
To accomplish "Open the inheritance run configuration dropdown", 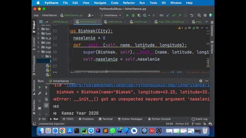I will (x=111, y=15).
